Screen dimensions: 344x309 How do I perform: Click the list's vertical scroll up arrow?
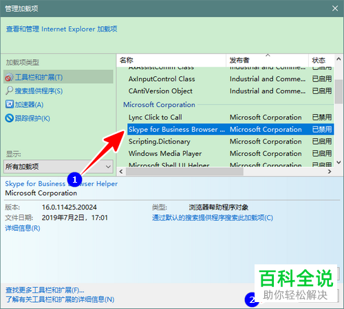pyautogui.click(x=338, y=59)
